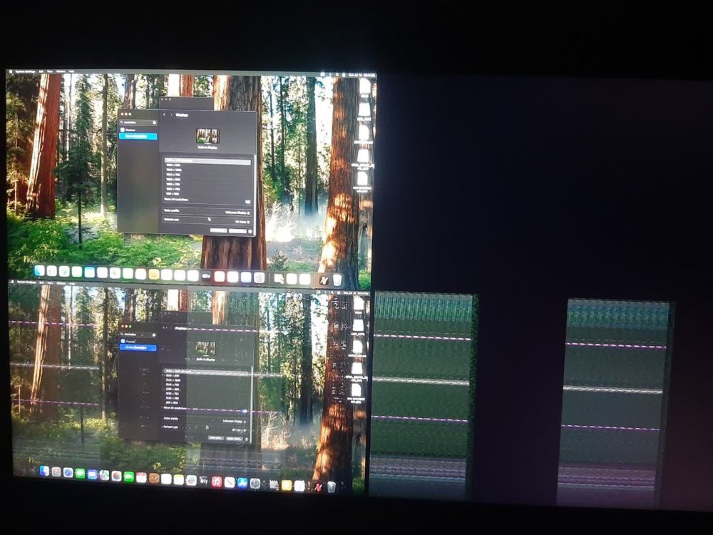Open Refresh rate dropdown in lower glitched window
713x535 pixels.
238,429
